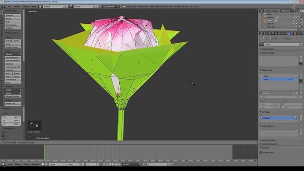
Task: Open the Scene properties tab
Action: pyautogui.click(x=273, y=34)
